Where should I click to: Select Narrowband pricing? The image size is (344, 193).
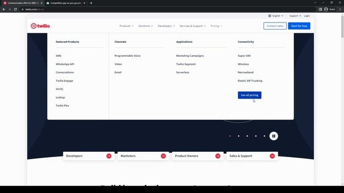click(x=246, y=72)
